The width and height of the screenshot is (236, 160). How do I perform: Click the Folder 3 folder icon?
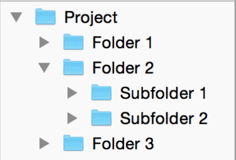(73, 143)
